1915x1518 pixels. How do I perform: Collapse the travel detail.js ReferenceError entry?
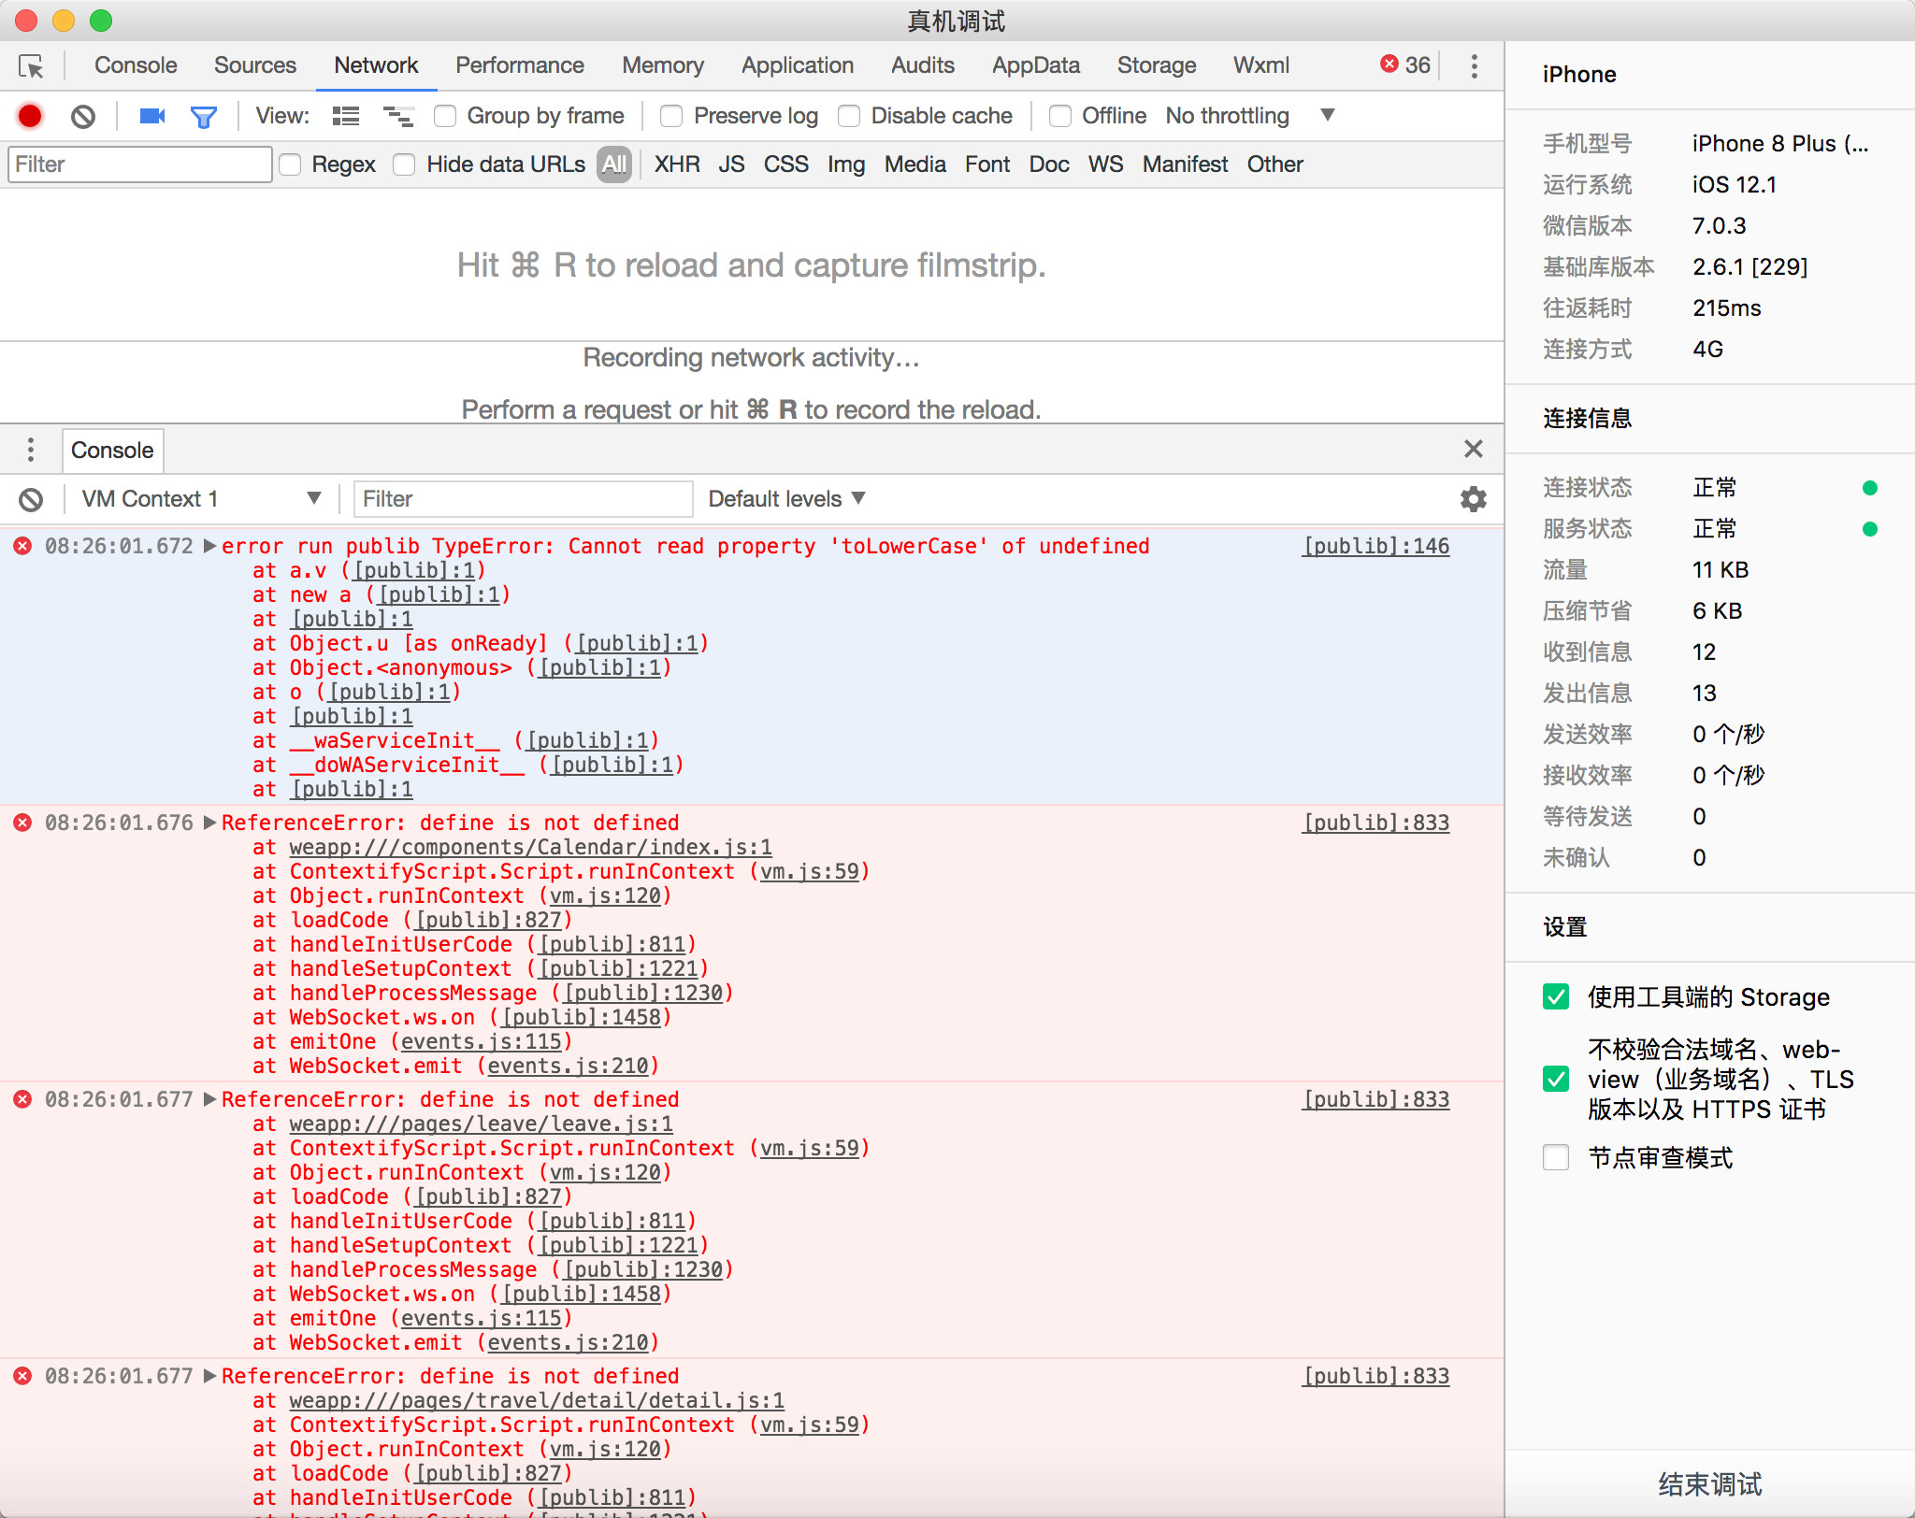click(x=209, y=1376)
